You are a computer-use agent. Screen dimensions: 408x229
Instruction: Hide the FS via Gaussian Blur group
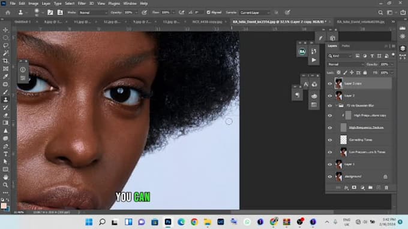click(x=330, y=106)
